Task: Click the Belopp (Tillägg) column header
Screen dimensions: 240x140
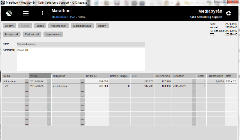Action: pyautogui.click(x=120, y=76)
